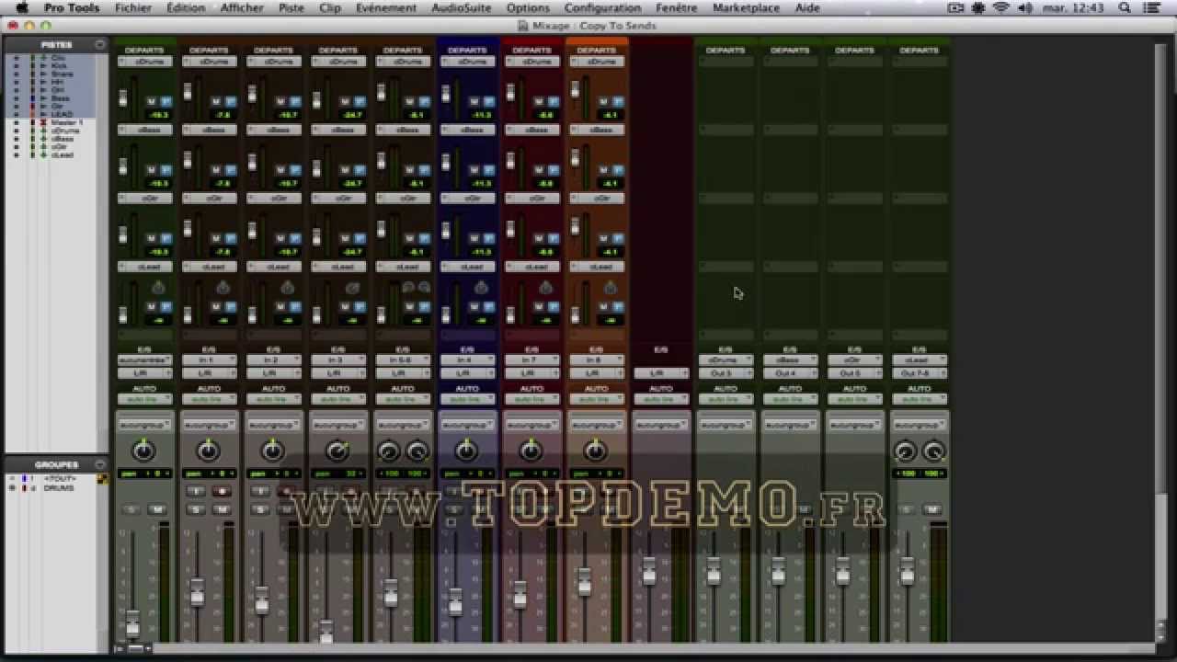1177x662 pixels.
Task: Toggle pre-fader on dDrums send reading -7.8
Action: (x=231, y=101)
